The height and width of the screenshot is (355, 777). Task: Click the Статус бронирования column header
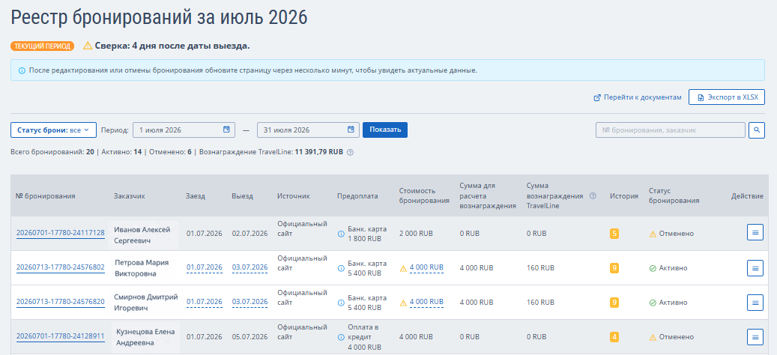coord(674,196)
